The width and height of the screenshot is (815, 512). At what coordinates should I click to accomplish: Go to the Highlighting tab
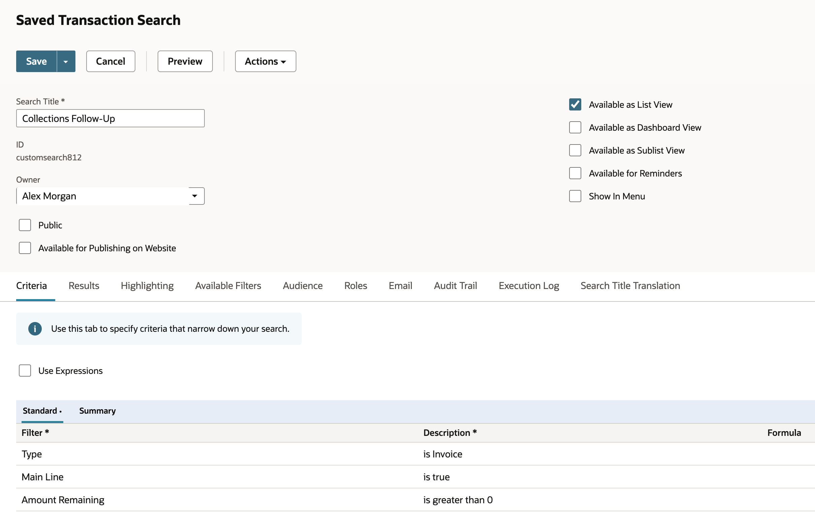pos(147,286)
